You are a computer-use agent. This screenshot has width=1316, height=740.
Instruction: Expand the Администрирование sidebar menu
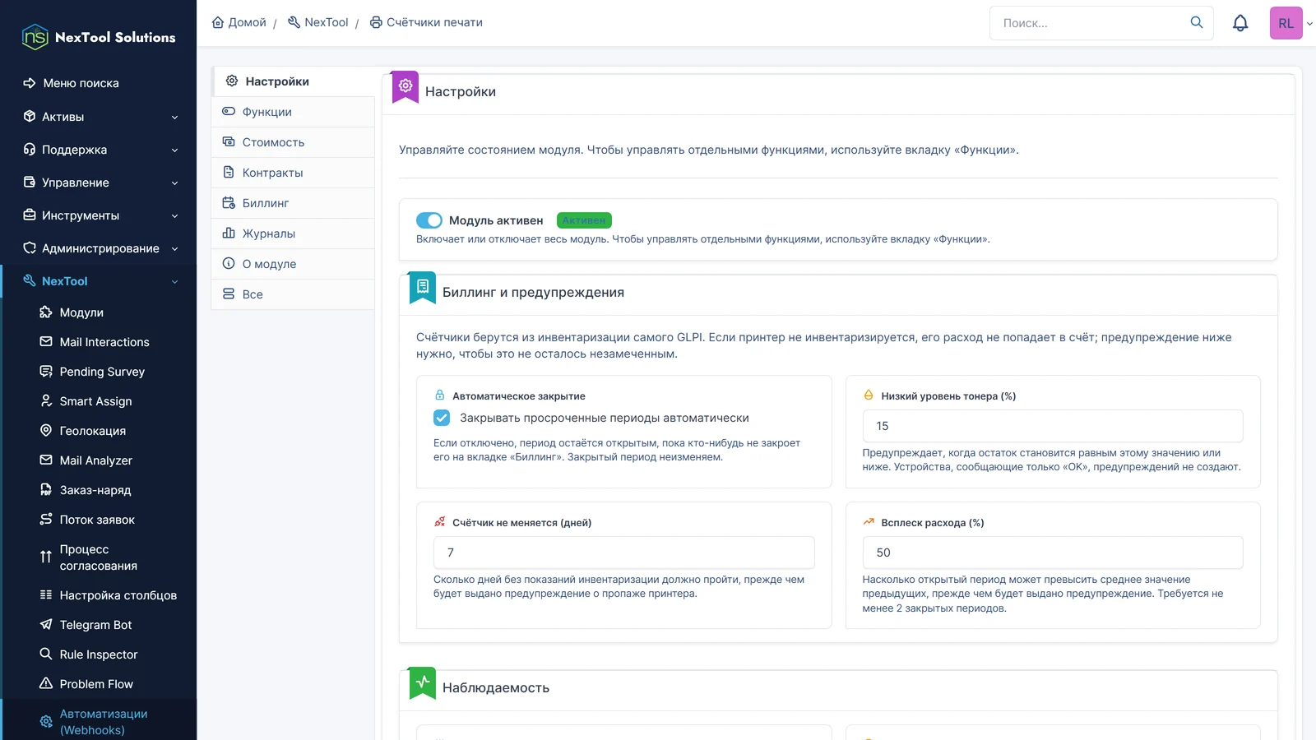click(x=100, y=248)
